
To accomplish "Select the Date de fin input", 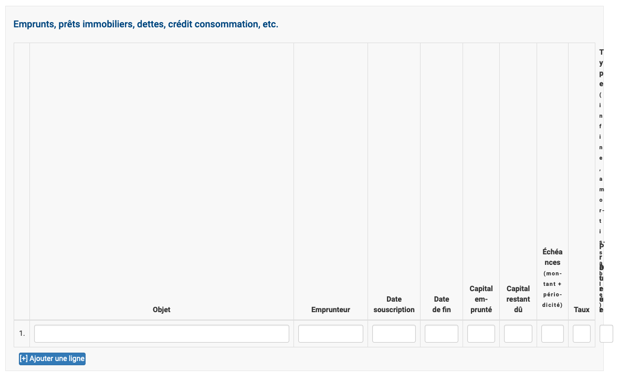I will click(442, 334).
